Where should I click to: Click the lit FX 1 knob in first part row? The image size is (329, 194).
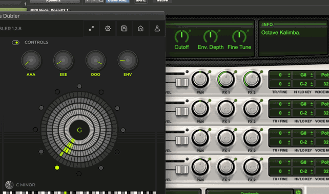click(x=226, y=80)
